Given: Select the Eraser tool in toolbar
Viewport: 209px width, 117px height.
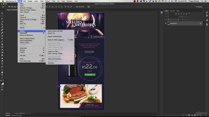Looking at the screenshot, I should (x=2, y=50).
